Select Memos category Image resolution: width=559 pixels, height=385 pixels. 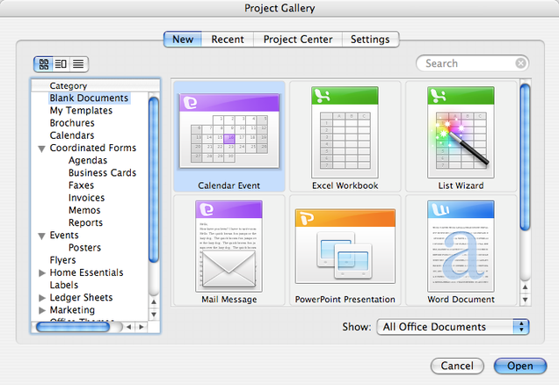84,210
